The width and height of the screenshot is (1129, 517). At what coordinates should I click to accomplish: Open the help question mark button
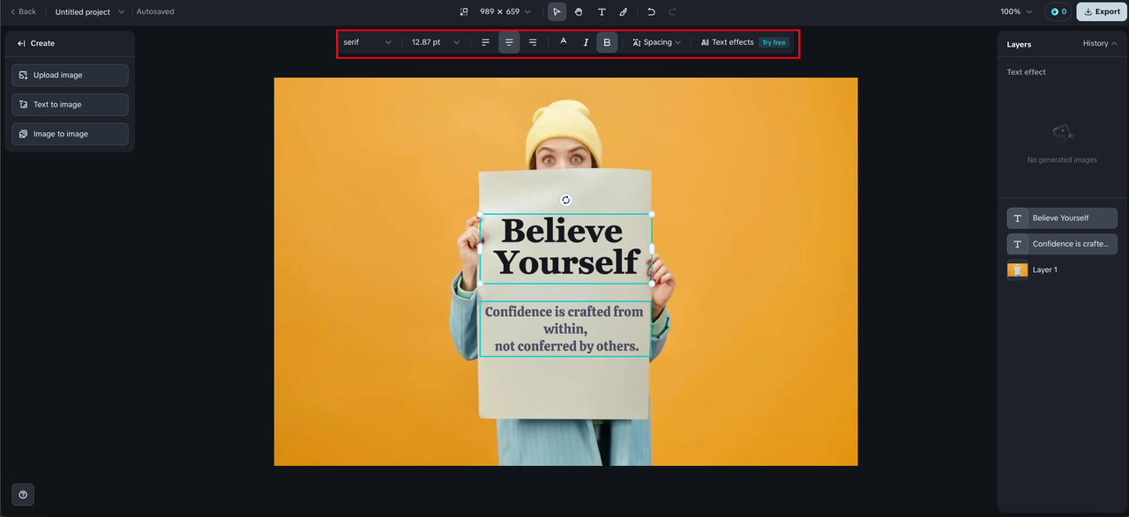[23, 494]
